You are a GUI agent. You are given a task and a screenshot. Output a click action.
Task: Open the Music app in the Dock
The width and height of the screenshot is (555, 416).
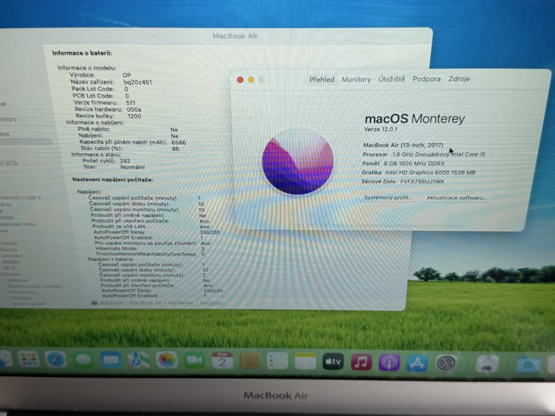point(361,362)
